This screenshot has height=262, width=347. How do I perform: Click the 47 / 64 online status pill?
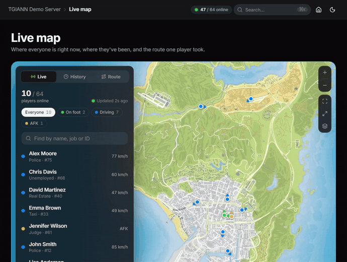211,10
